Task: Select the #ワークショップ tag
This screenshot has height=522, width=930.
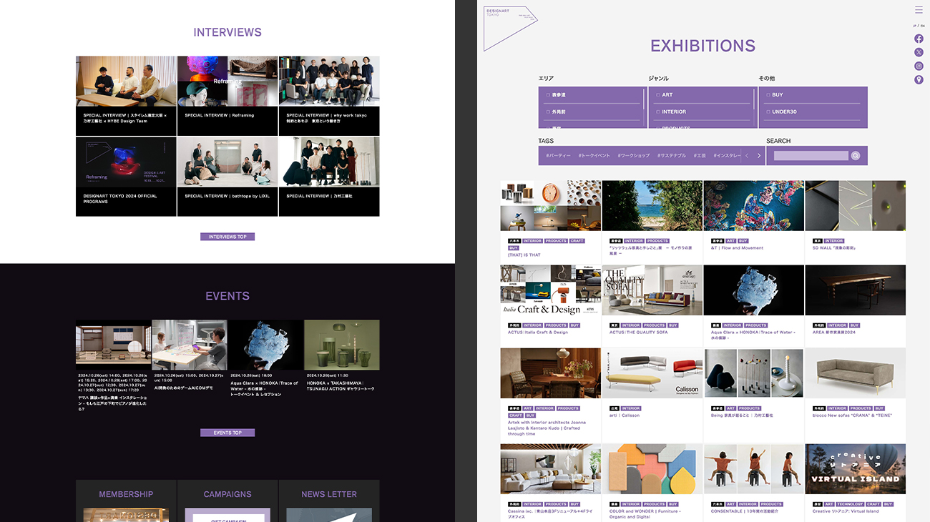Action: point(634,156)
